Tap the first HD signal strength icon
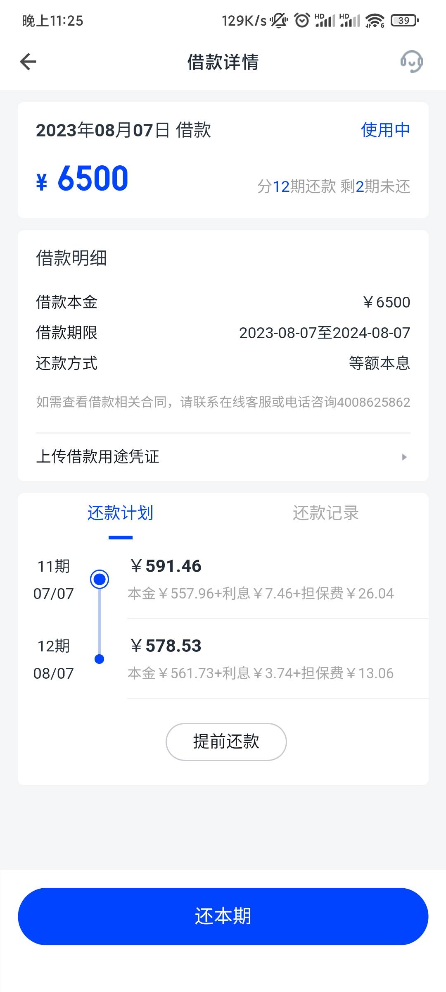 pyautogui.click(x=325, y=20)
